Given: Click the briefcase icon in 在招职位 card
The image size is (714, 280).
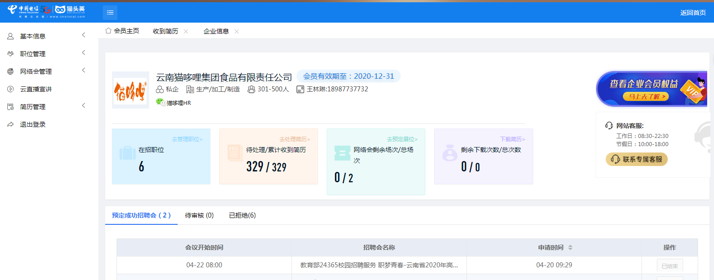Looking at the screenshot, I should pos(127,153).
